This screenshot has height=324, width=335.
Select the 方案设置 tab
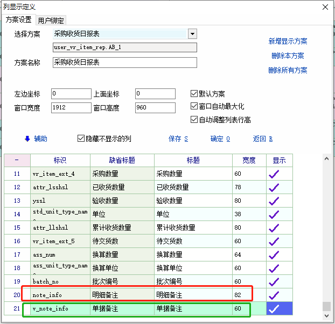point(19,20)
